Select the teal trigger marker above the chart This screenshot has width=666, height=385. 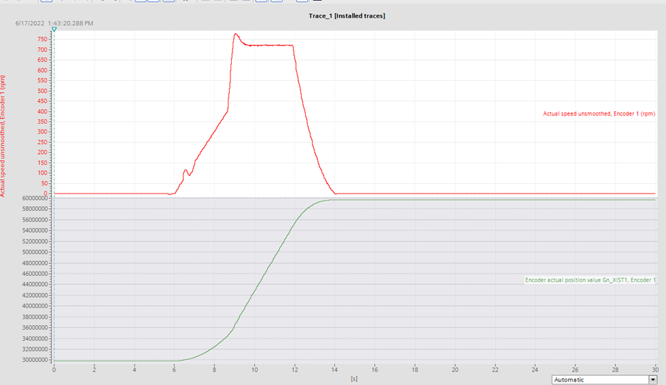coord(54,30)
